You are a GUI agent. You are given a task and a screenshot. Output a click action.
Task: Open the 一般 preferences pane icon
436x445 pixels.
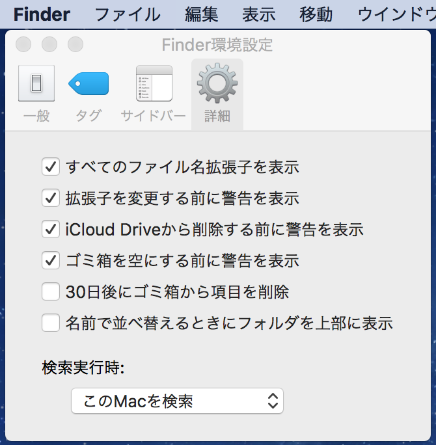coord(36,83)
